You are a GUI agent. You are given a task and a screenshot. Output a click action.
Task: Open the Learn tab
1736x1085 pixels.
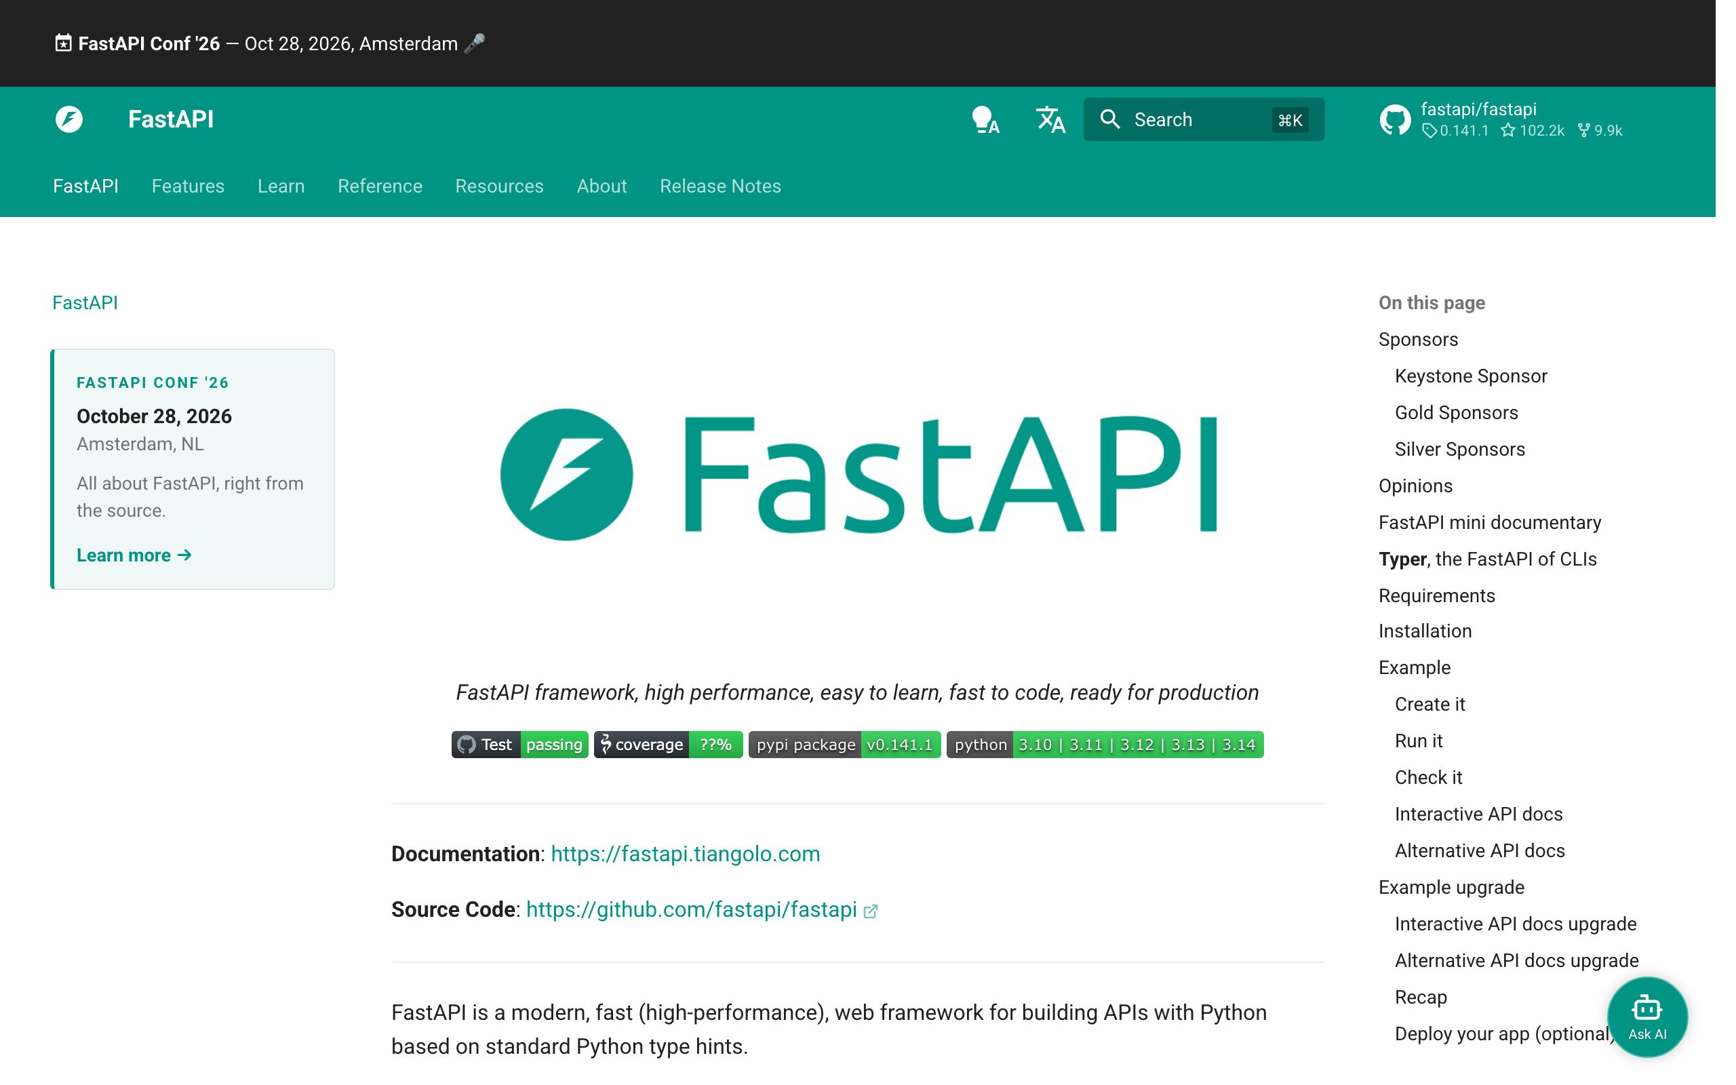[281, 186]
